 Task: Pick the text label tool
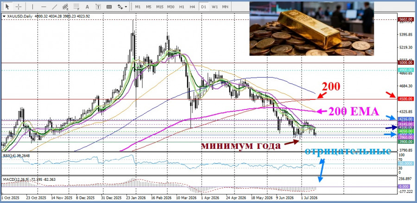98,6
